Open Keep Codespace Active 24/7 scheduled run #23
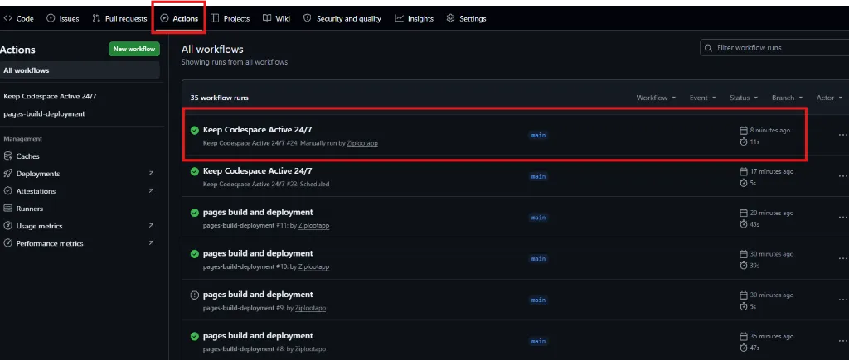This screenshot has height=360, width=849. 257,170
